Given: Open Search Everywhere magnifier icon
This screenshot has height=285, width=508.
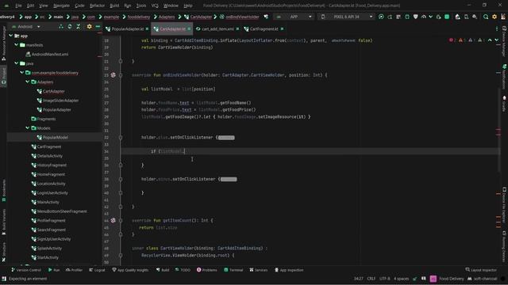Looking at the screenshot, I should tap(486, 17).
